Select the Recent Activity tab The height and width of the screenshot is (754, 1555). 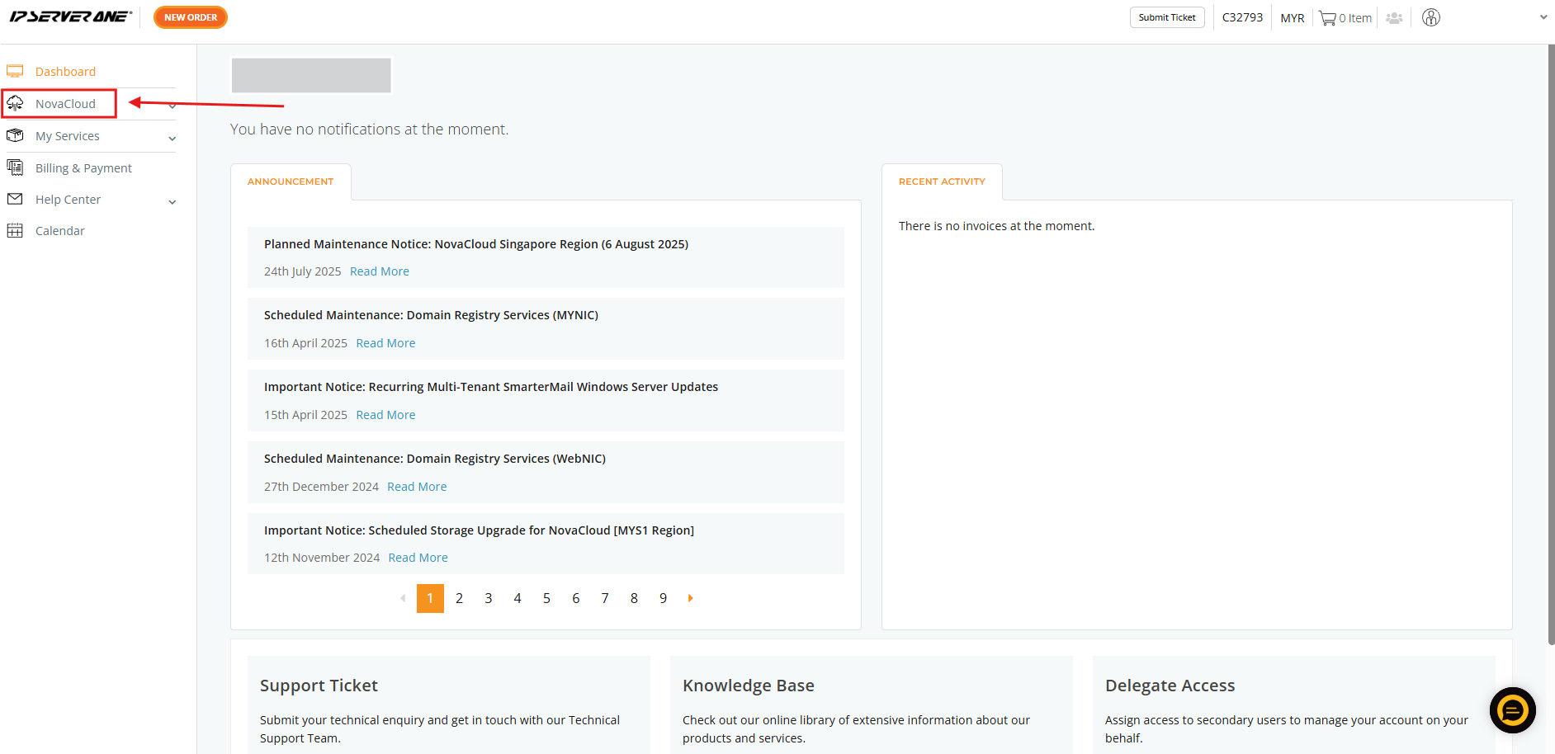click(942, 181)
